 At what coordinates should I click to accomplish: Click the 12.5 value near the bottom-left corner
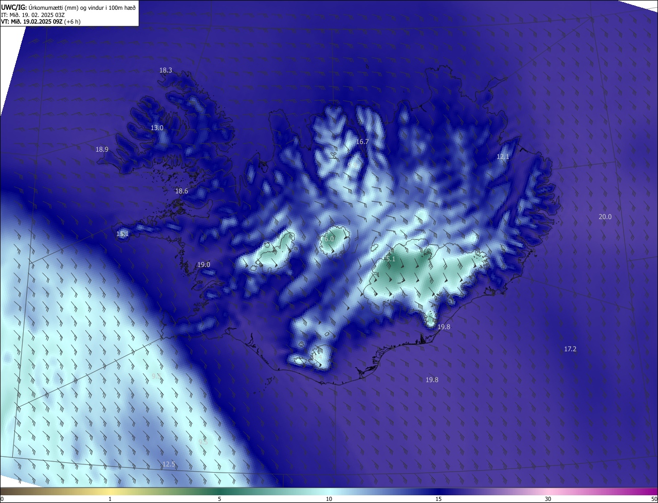pos(169,464)
